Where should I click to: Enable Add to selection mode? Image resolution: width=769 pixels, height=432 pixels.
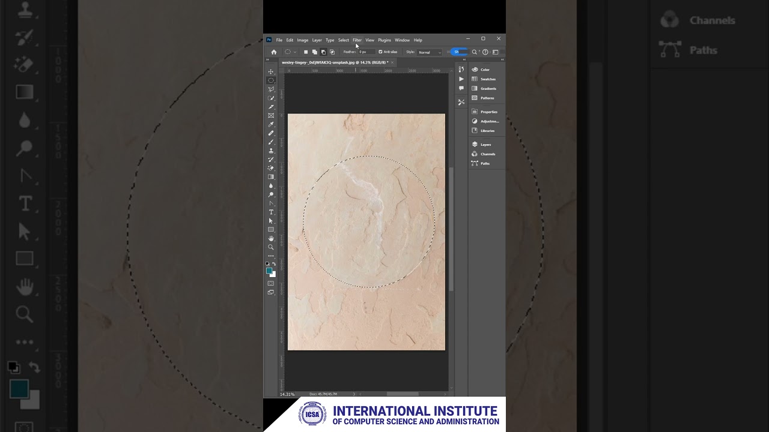(x=314, y=52)
